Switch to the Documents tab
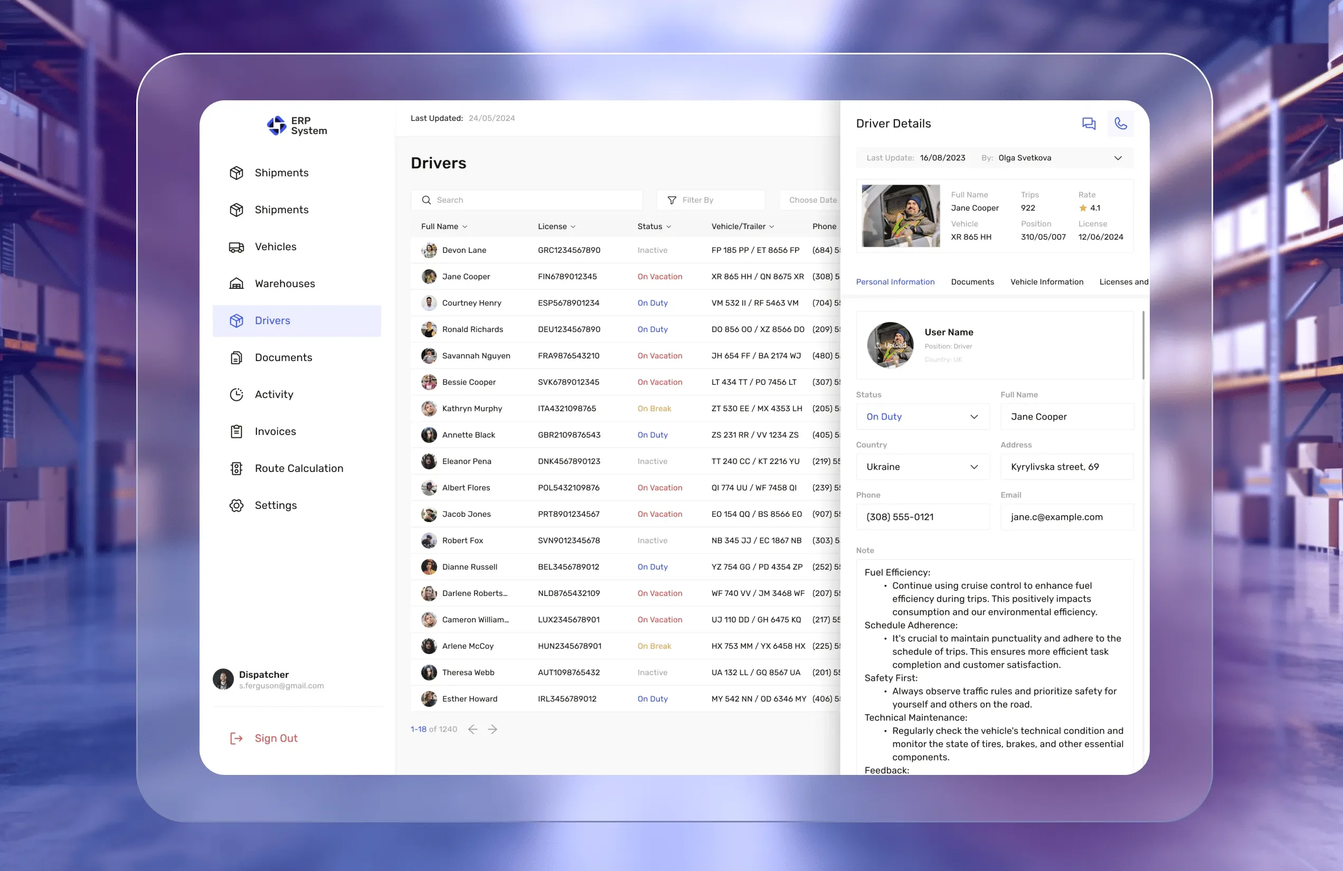Image resolution: width=1343 pixels, height=871 pixels. click(972, 281)
